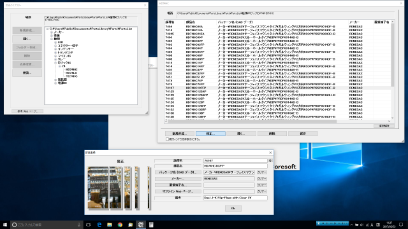Click the remarks field with Dual J-K Flip-Flops
Screen dimensions: 408x229
(x=235, y=198)
